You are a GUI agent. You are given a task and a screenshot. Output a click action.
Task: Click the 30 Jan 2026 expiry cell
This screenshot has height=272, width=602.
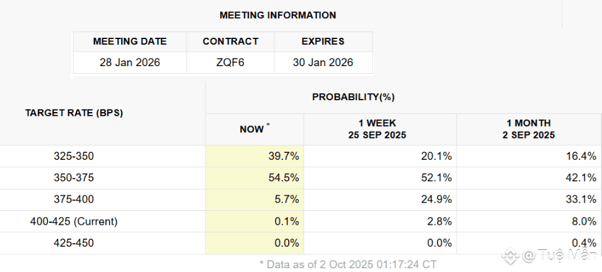323,62
